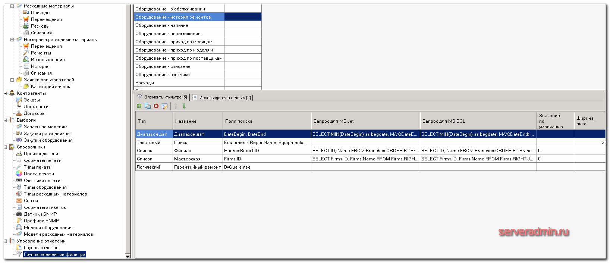Viewport: 610px width, 263px height.
Task: Click the copy filter element icon
Action: 148,106
